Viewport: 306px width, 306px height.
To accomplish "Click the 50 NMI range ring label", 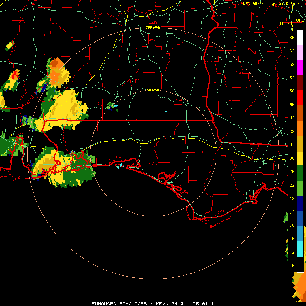I will pyautogui.click(x=153, y=90).
